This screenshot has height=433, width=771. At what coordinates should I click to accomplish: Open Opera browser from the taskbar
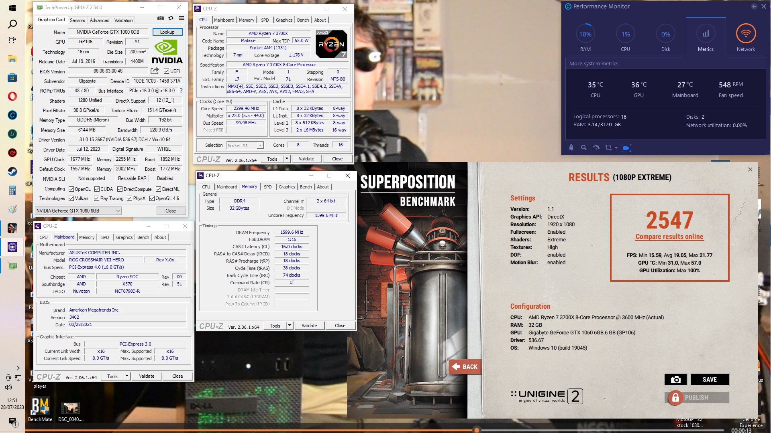pos(12,96)
